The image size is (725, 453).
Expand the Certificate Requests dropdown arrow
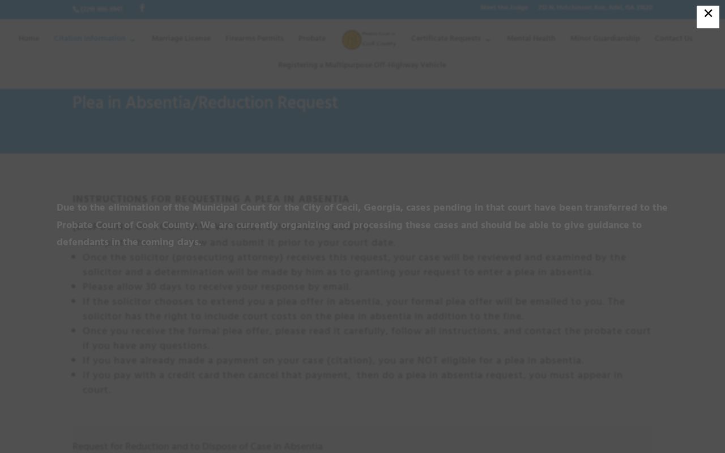point(488,39)
